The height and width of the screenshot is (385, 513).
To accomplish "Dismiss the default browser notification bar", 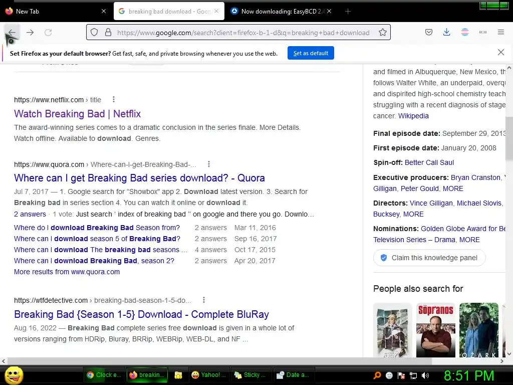I will 500,52.
